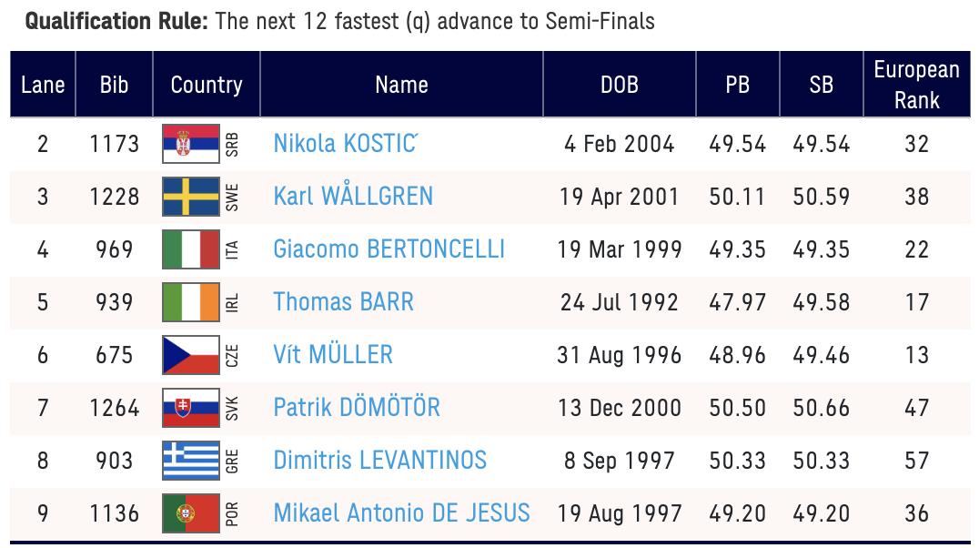Click the Greece flag icon
The height and width of the screenshot is (548, 979).
[x=190, y=461]
